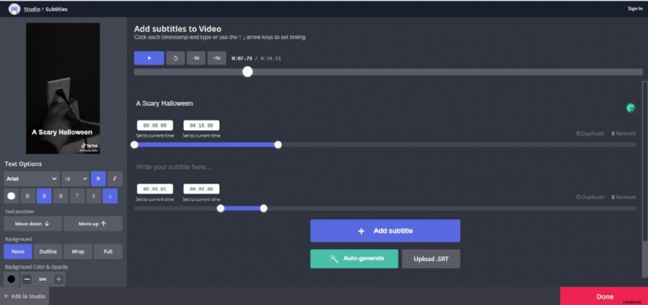Click the 00:09.00 end timestamp
The image size is (648, 305).
201,189
